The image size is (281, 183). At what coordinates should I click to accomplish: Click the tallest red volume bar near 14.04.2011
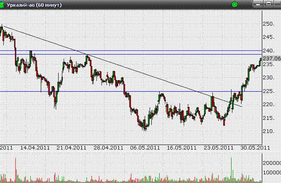click(x=16, y=170)
